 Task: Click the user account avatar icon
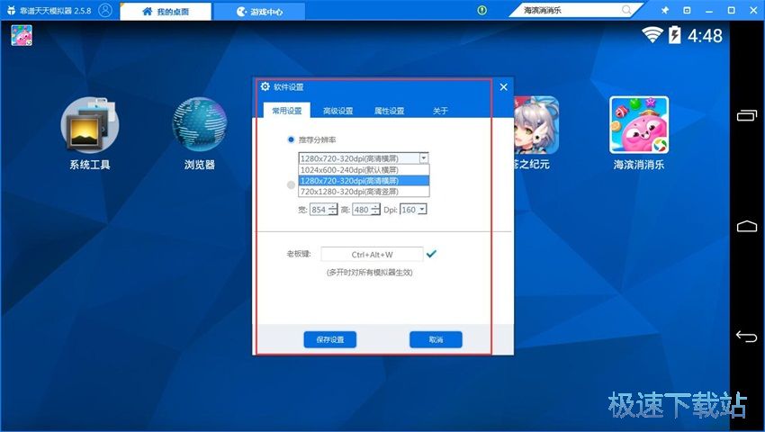[105, 10]
